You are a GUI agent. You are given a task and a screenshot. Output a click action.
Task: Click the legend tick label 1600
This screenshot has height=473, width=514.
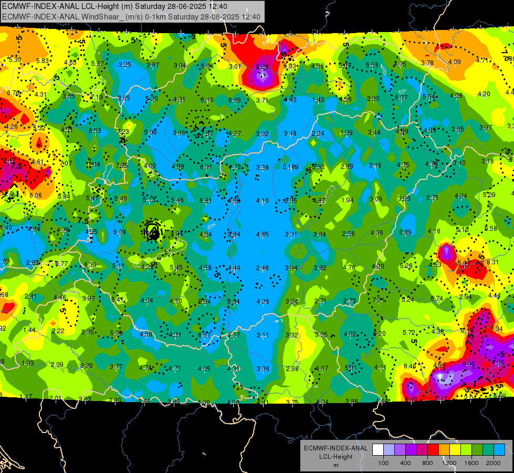click(x=471, y=463)
